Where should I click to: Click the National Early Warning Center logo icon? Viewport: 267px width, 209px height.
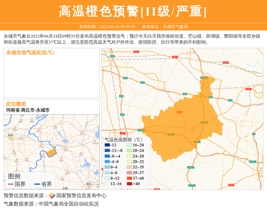coord(52,196)
